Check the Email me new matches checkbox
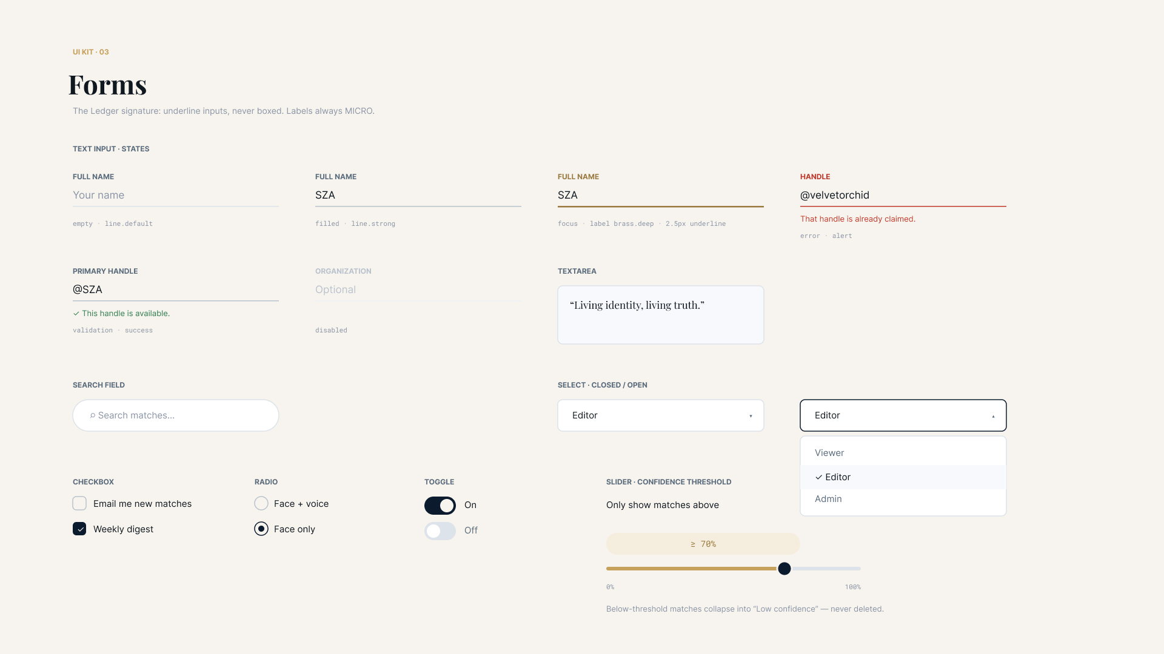The width and height of the screenshot is (1164, 654). (x=79, y=503)
